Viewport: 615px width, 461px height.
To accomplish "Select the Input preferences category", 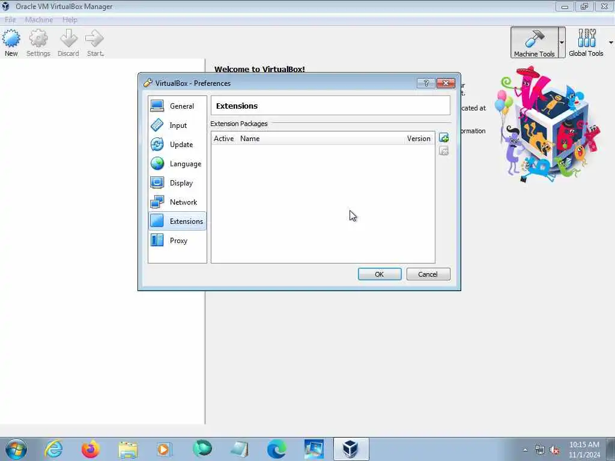I will click(177, 125).
